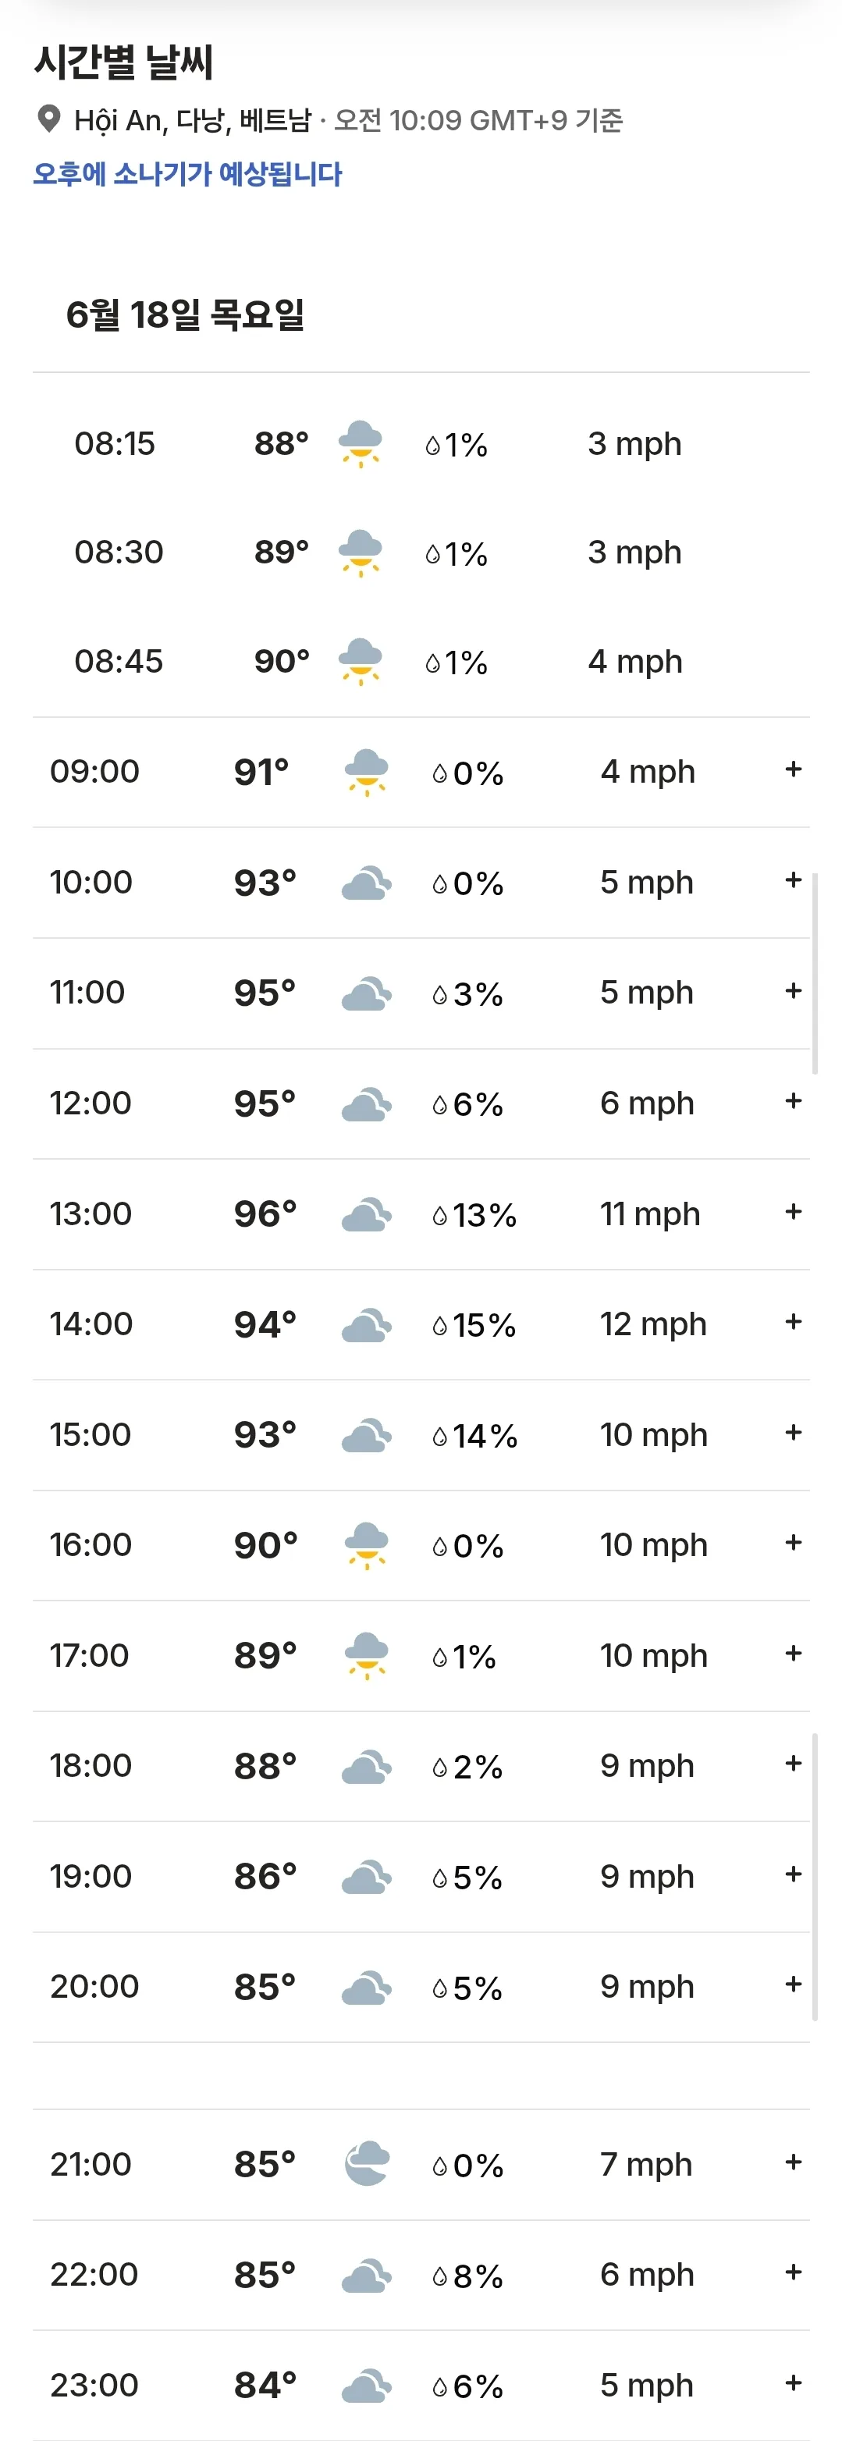
Task: Tap the night cloud moon icon at 21:00
Action: tap(367, 2163)
